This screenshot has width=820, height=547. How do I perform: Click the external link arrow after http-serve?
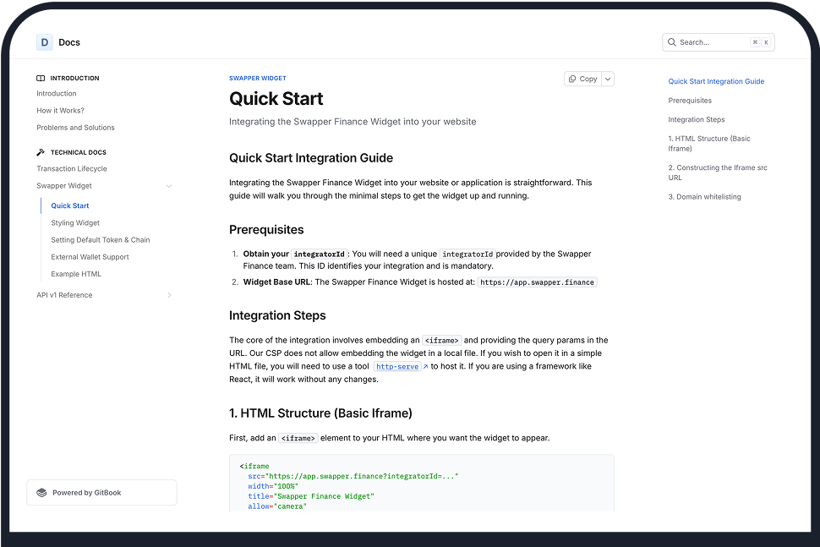pos(424,367)
